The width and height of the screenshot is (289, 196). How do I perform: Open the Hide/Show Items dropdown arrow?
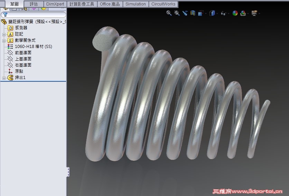(229, 13)
